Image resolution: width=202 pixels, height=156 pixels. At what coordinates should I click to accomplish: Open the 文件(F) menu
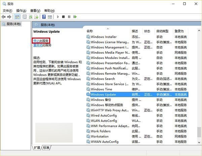(8, 10)
